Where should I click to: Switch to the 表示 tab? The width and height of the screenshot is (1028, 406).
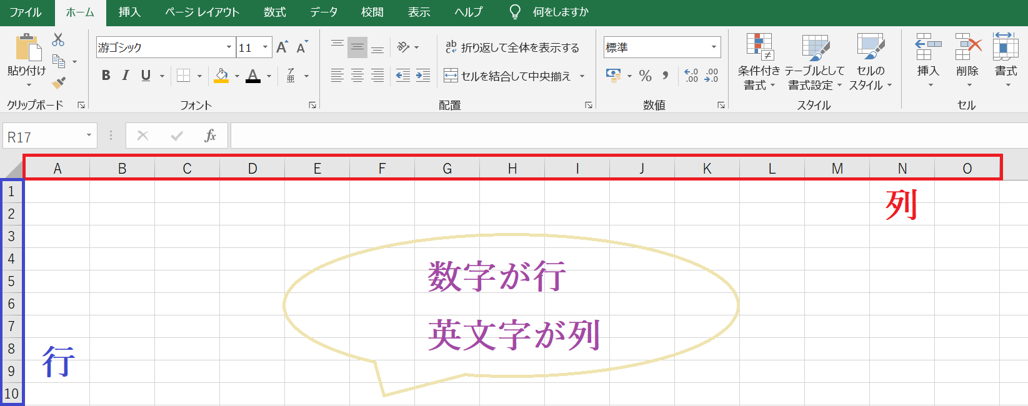[x=419, y=12]
